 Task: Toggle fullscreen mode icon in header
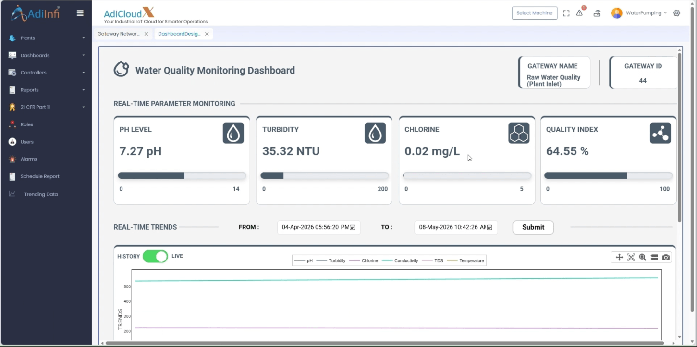566,13
